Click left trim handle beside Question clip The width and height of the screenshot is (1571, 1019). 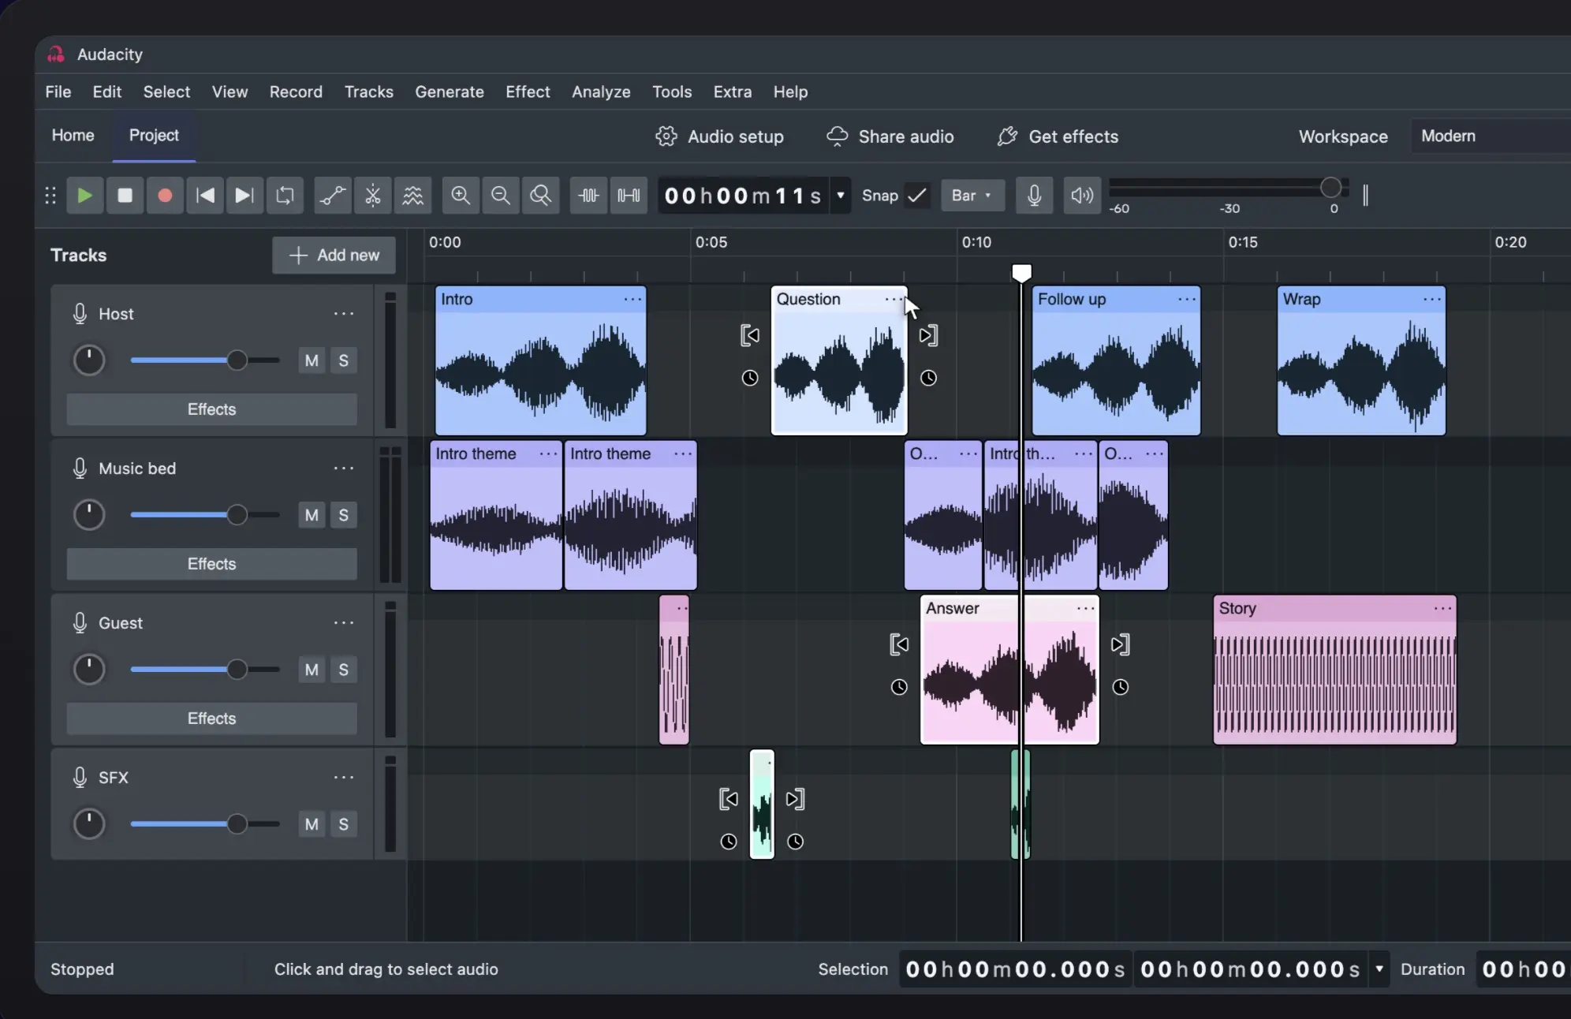pos(750,335)
